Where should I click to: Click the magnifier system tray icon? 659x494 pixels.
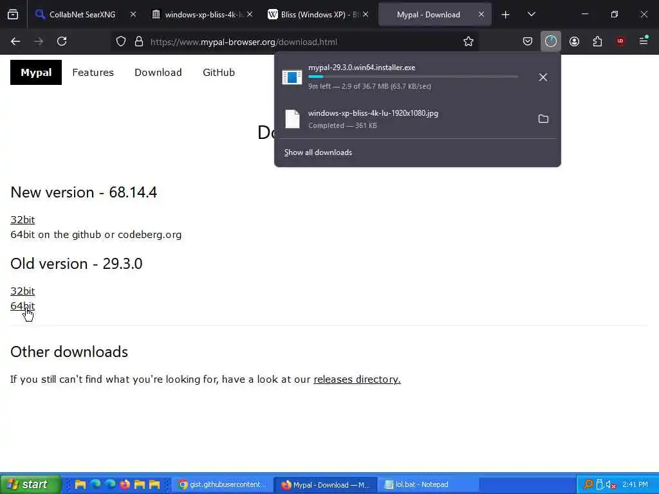588,484
